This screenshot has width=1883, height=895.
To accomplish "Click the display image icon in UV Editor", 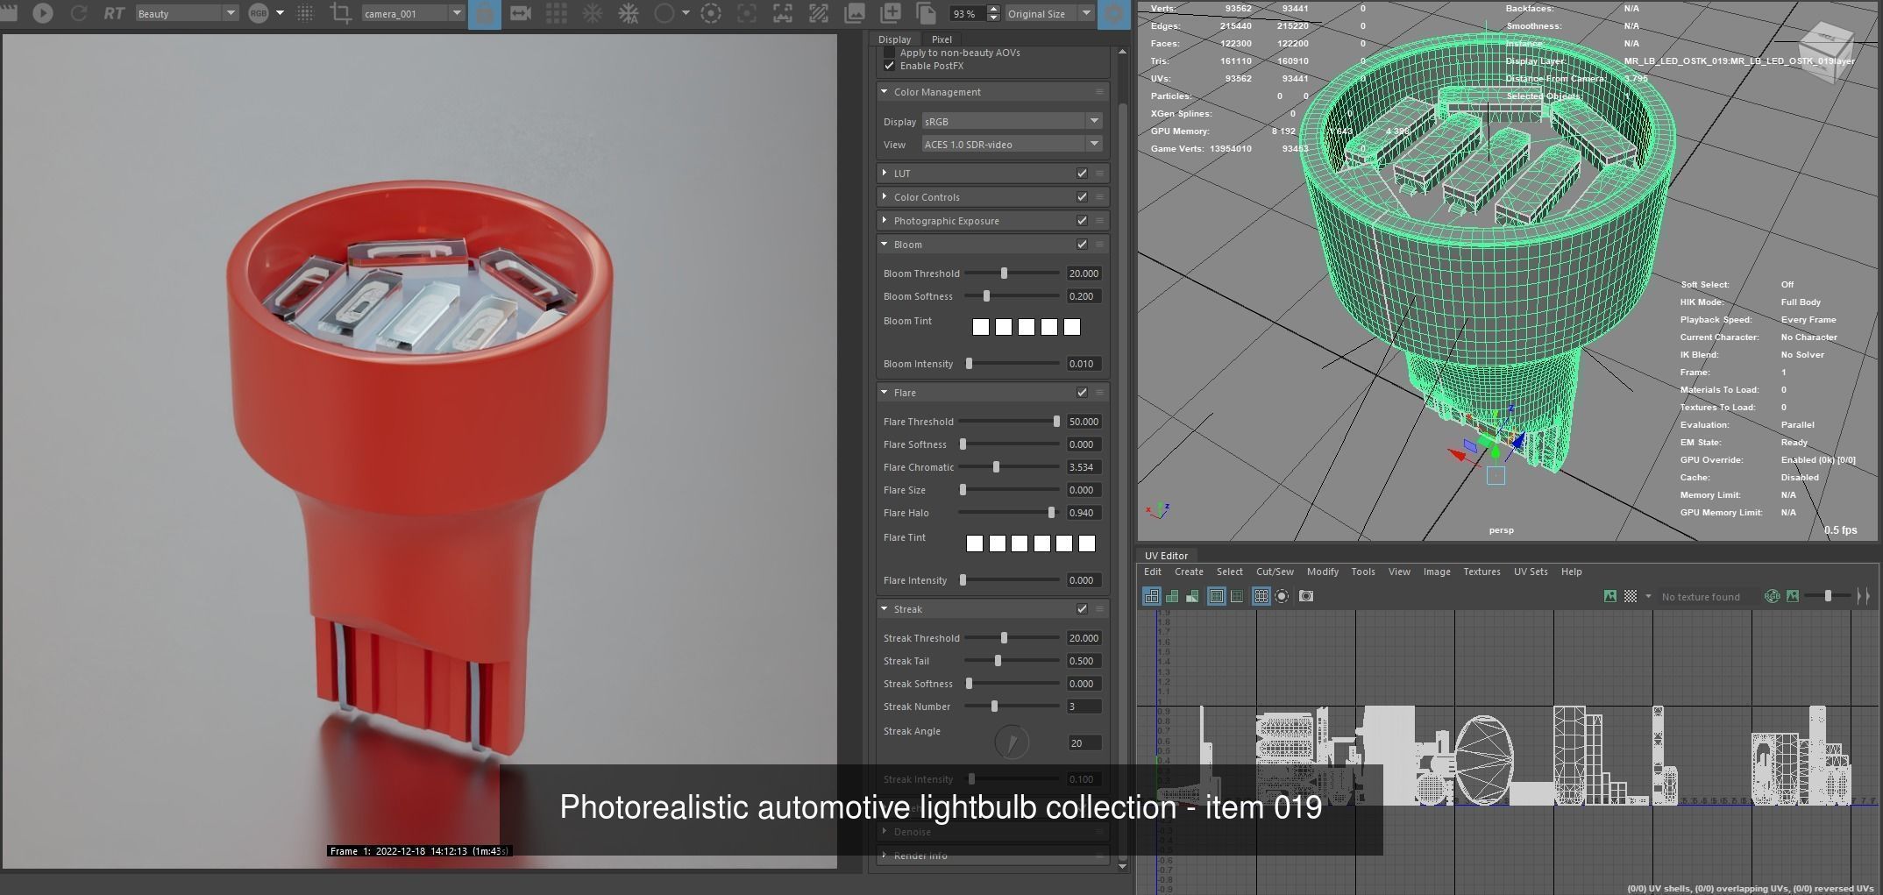I will [x=1610, y=596].
